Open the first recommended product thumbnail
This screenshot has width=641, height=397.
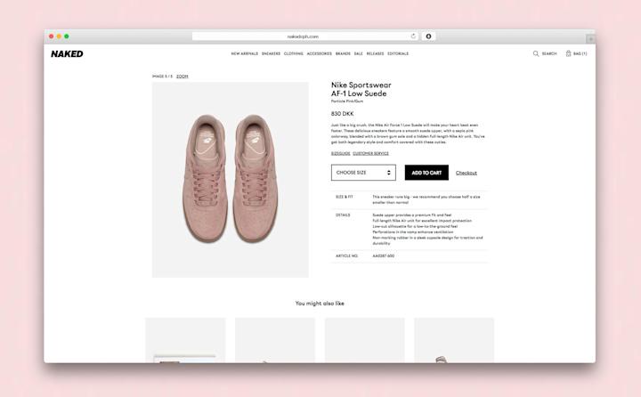[185, 340]
